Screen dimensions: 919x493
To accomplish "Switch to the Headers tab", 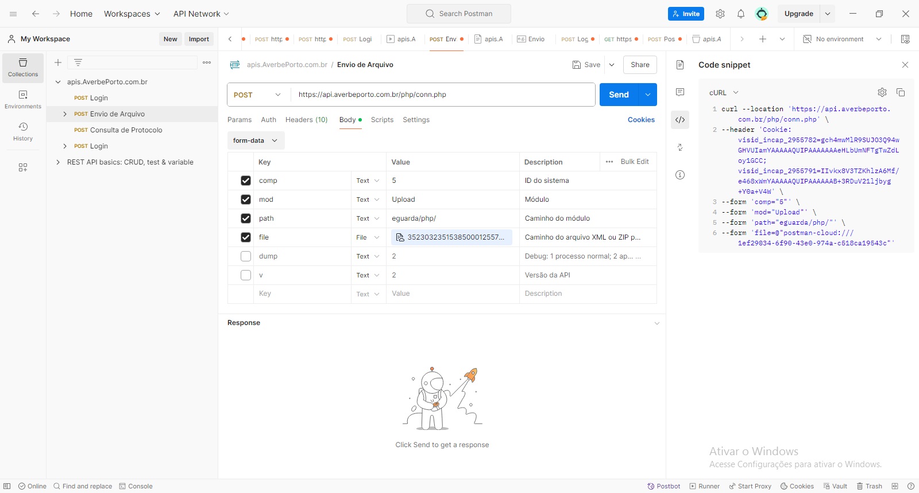I will [x=306, y=120].
